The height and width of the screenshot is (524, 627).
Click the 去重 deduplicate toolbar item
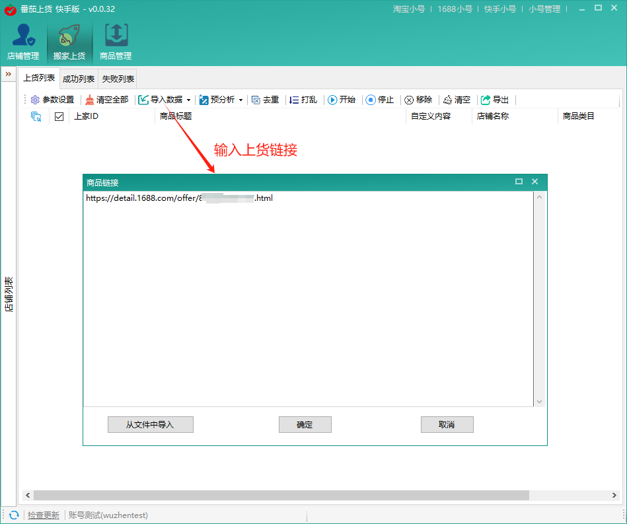click(265, 100)
